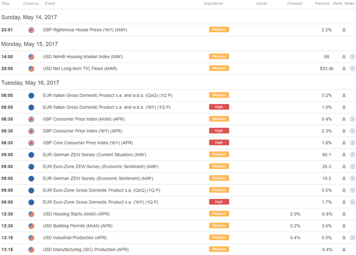Screen dimensions: 356x255
Task: Add note for Euro-Zone GDP (YoY)
Action: [352, 202]
